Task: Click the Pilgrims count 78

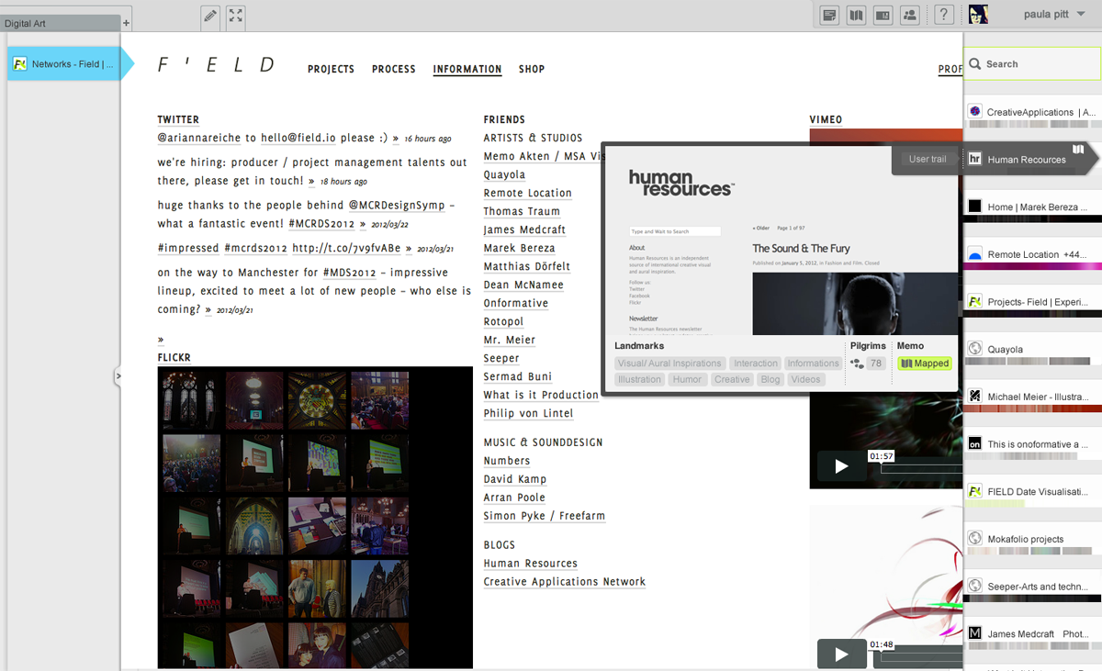Action: (876, 363)
